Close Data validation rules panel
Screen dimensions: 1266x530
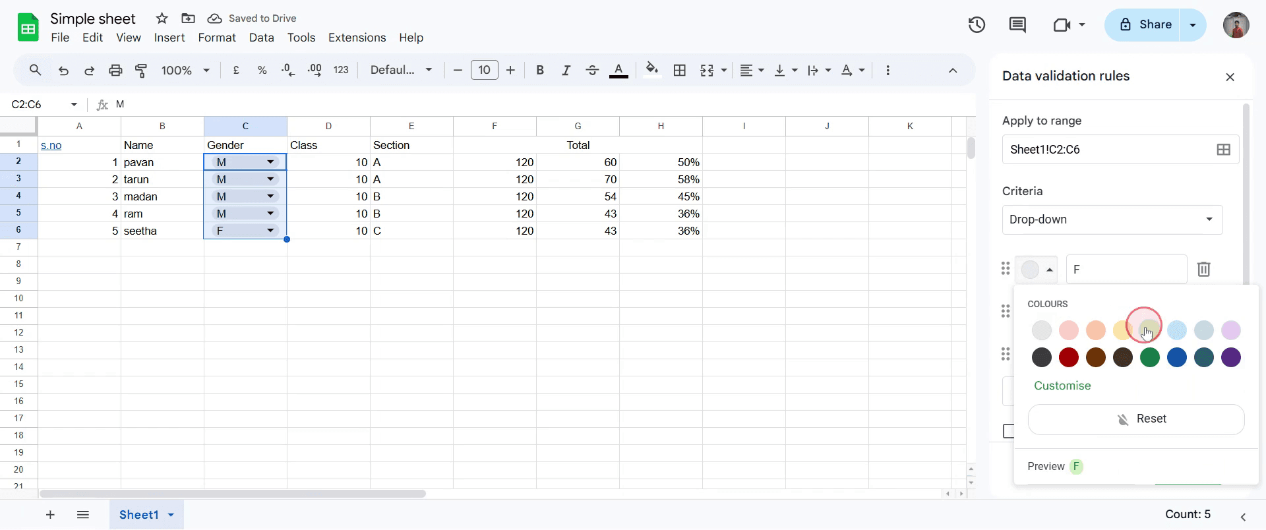(1230, 77)
